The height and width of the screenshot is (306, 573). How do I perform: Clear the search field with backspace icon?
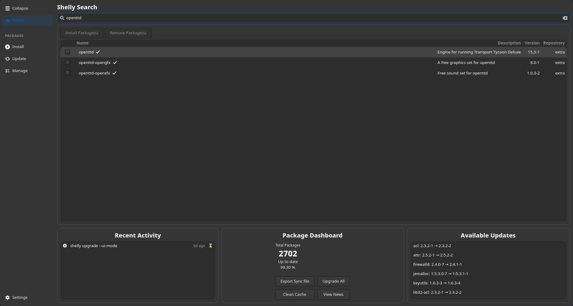pyautogui.click(x=565, y=18)
